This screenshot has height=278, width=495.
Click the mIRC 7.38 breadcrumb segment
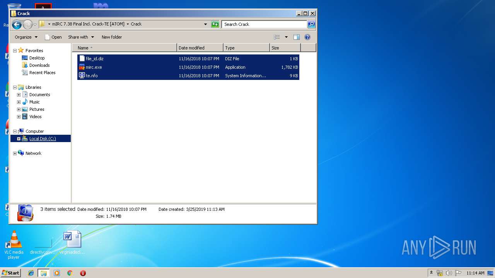click(89, 24)
